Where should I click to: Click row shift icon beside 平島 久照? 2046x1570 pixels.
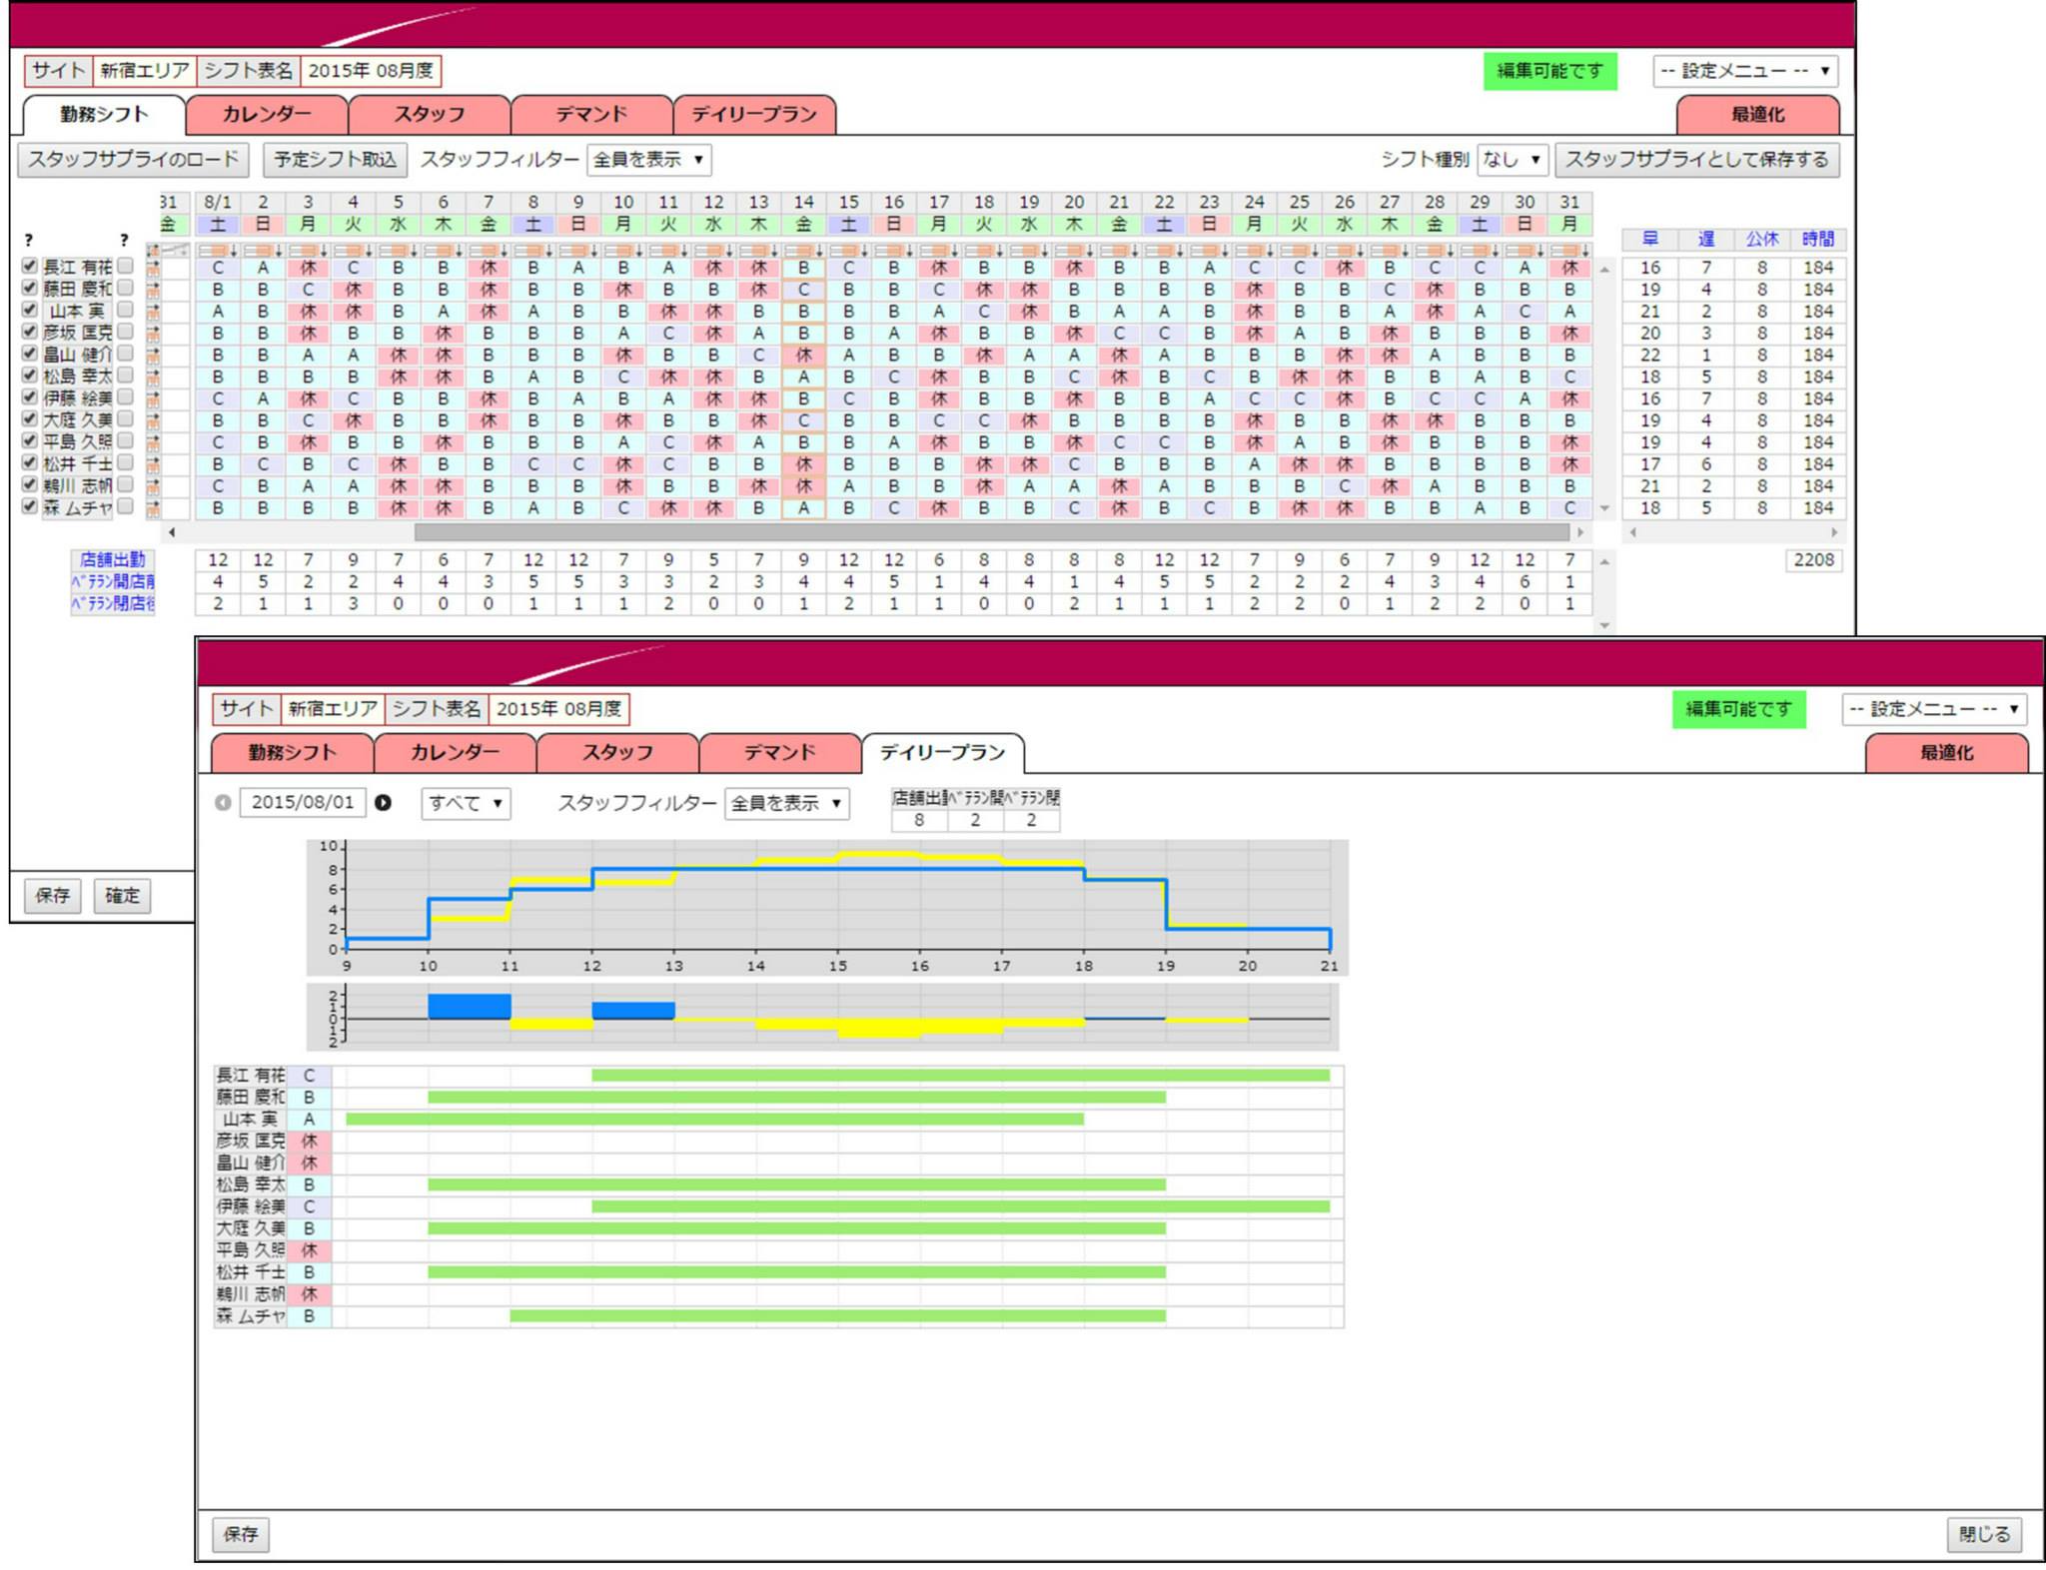coord(153,442)
